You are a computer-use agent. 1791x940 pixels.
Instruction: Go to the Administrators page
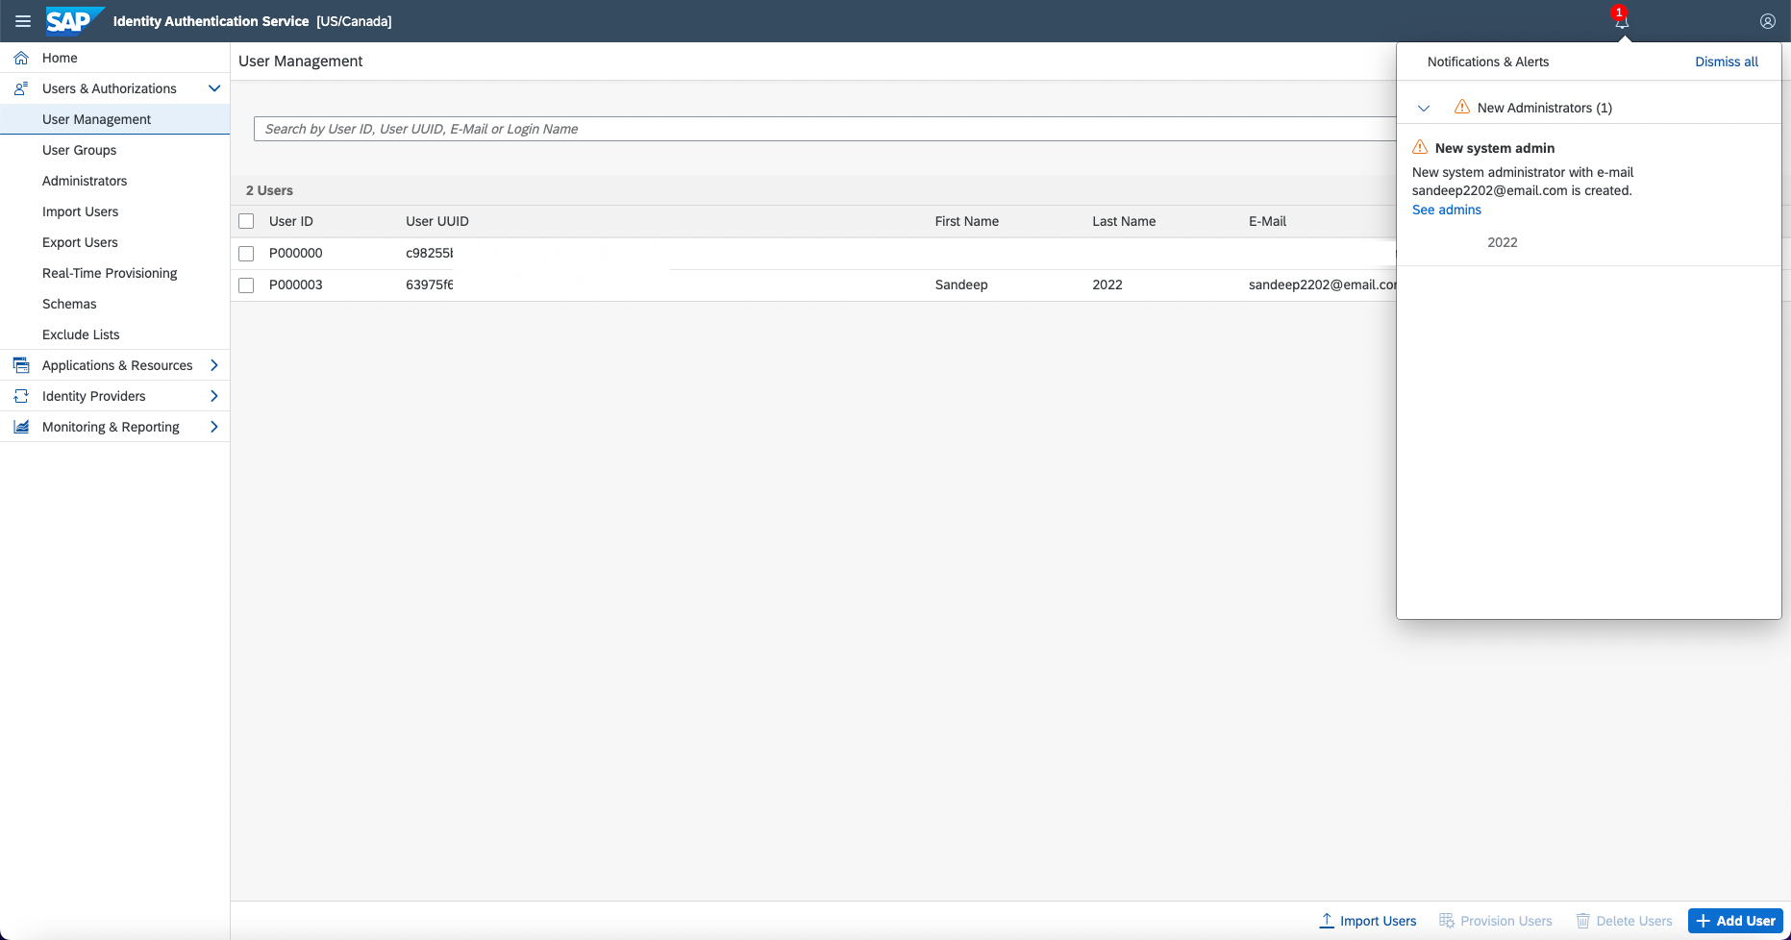(x=85, y=181)
